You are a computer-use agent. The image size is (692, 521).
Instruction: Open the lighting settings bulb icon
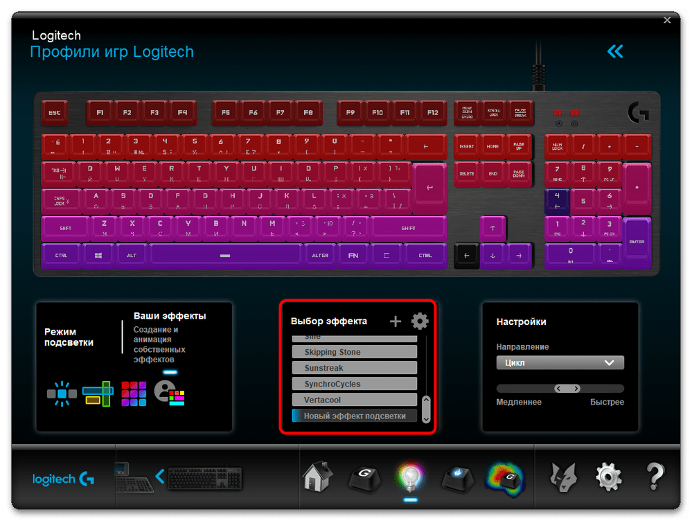pos(410,477)
